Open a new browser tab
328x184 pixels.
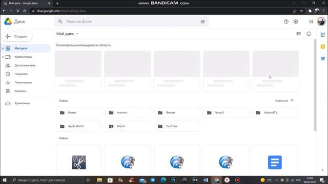click(x=57, y=3)
